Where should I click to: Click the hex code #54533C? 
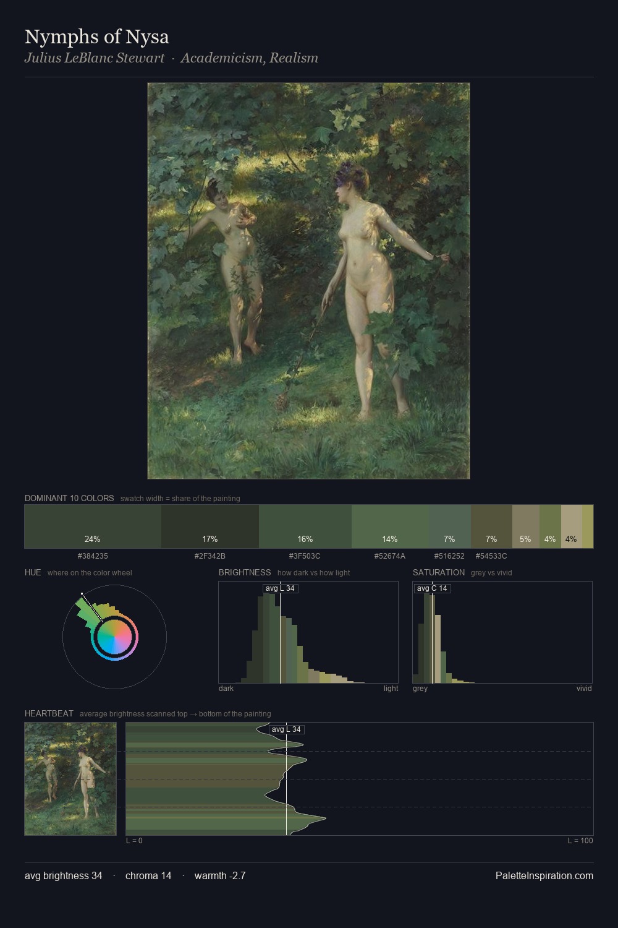point(491,556)
